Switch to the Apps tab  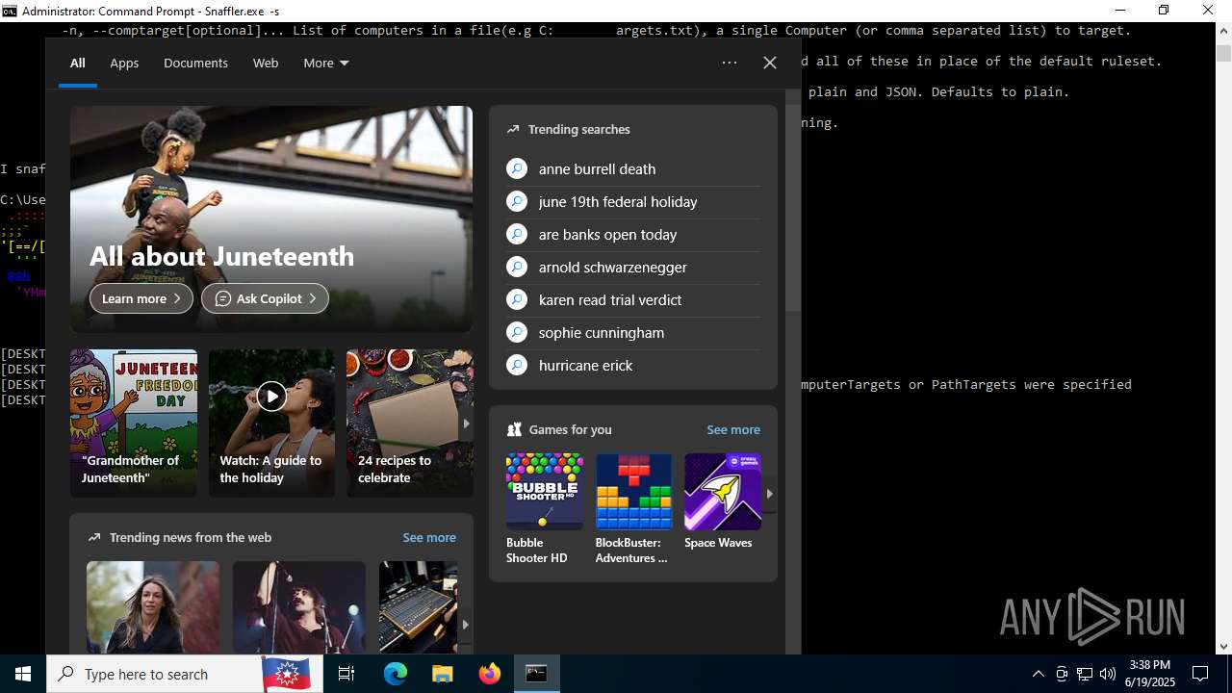click(124, 63)
